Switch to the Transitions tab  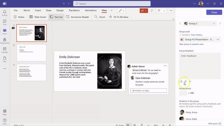point(74,10)
